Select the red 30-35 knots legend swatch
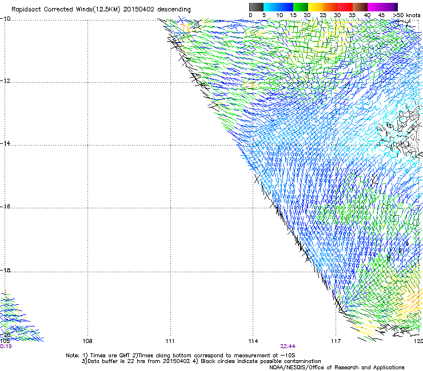 tap(345, 7)
